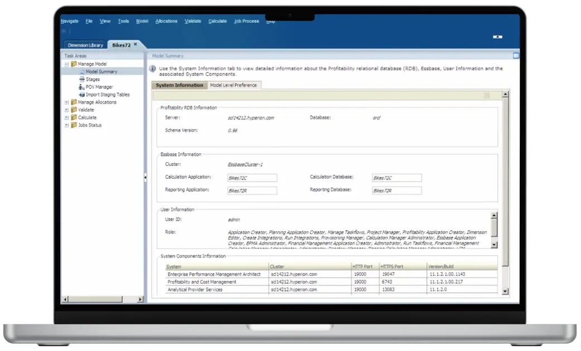The image size is (581, 351).
Task: Open the Job Process menu
Action: 246,21
